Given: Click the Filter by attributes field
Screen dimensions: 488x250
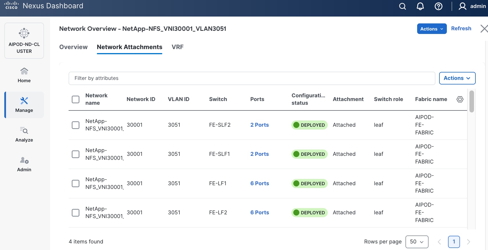Looking at the screenshot, I should coord(251,78).
